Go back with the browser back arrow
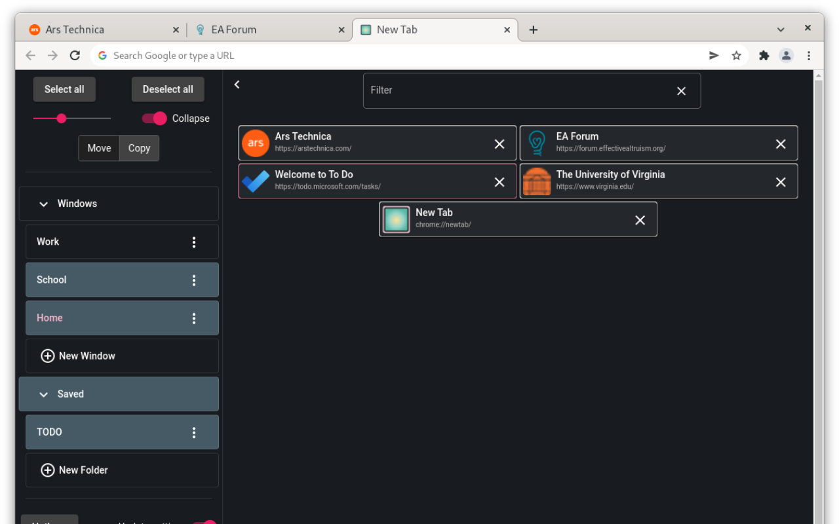Screen dimensions: 839x524 click(30, 56)
